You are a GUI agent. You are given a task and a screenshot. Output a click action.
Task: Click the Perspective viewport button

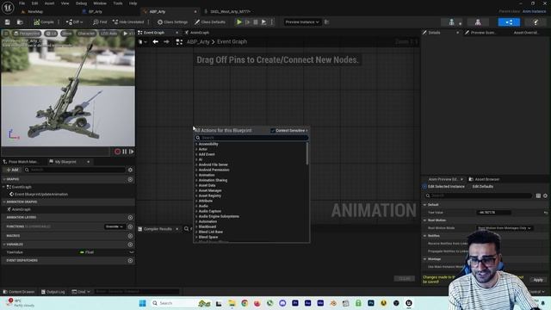[27, 34]
